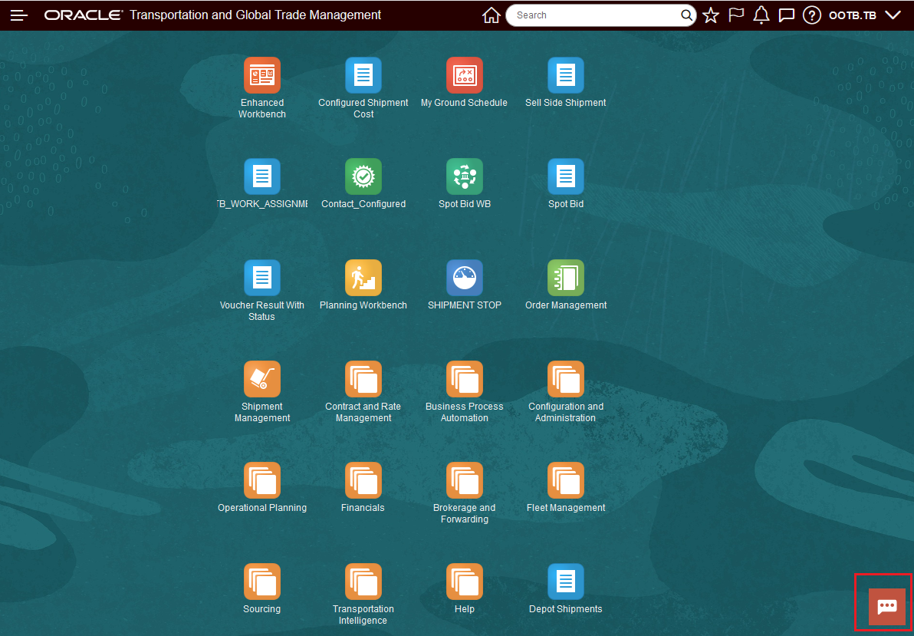
Task: Open the top bar message bubble icon
Action: pyautogui.click(x=787, y=15)
